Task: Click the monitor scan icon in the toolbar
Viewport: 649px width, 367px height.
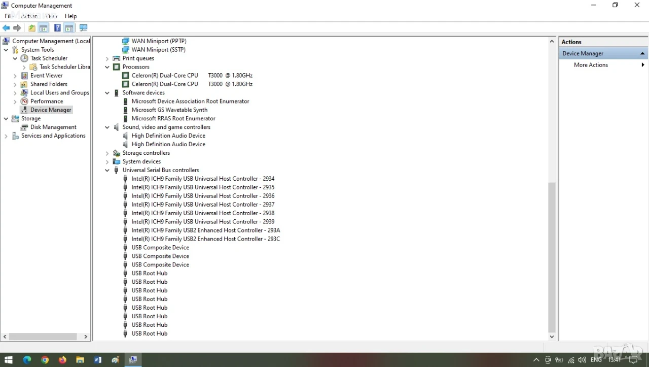Action: pyautogui.click(x=84, y=28)
